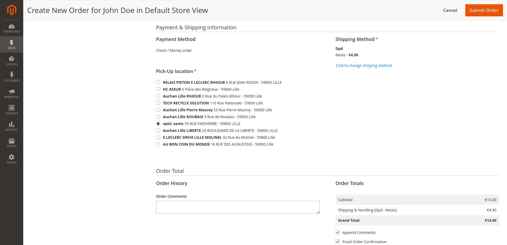Pick AU BON COIN DU MONDE location
The width and height of the screenshot is (507, 245).
[x=158, y=144]
